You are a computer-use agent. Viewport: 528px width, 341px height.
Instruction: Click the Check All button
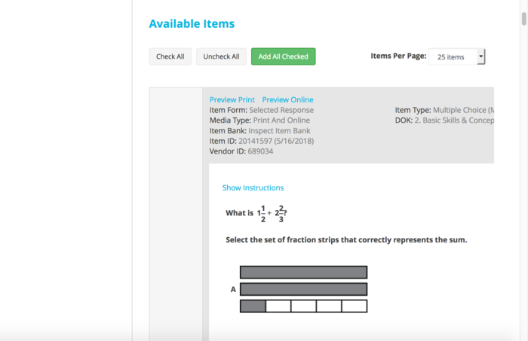[170, 56]
